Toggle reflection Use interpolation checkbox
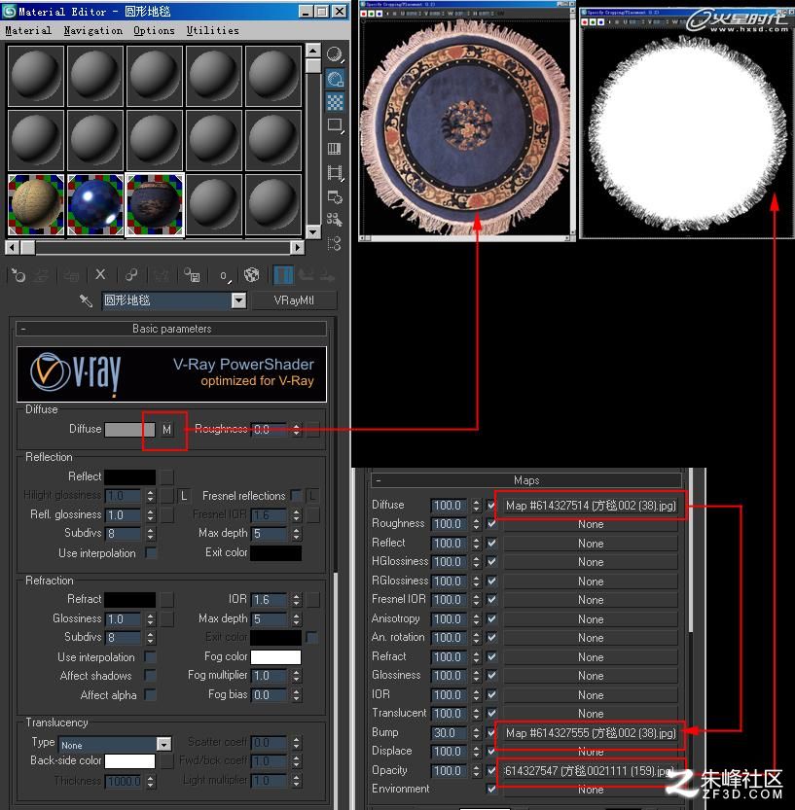Screen dimensions: 795x810 [x=151, y=553]
